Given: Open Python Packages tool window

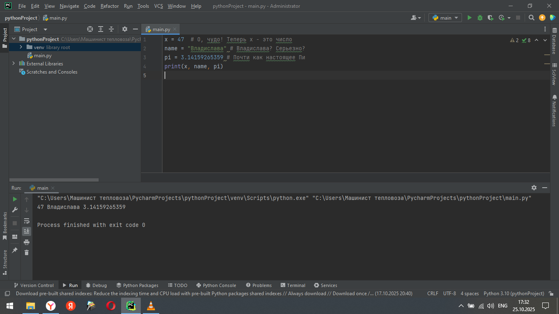Looking at the screenshot, I should point(137,285).
